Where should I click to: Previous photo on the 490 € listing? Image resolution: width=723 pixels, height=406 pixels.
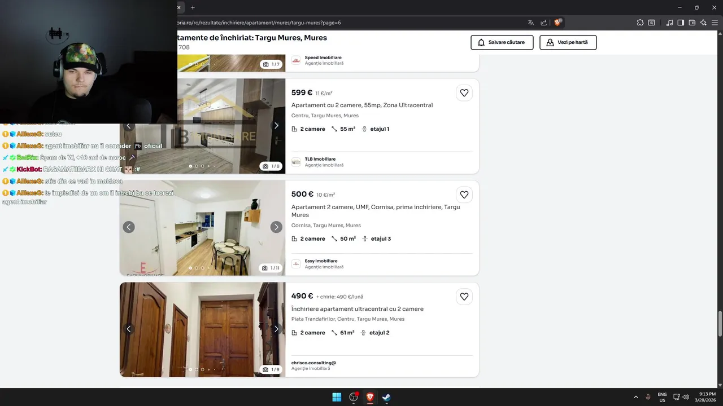coord(129,329)
